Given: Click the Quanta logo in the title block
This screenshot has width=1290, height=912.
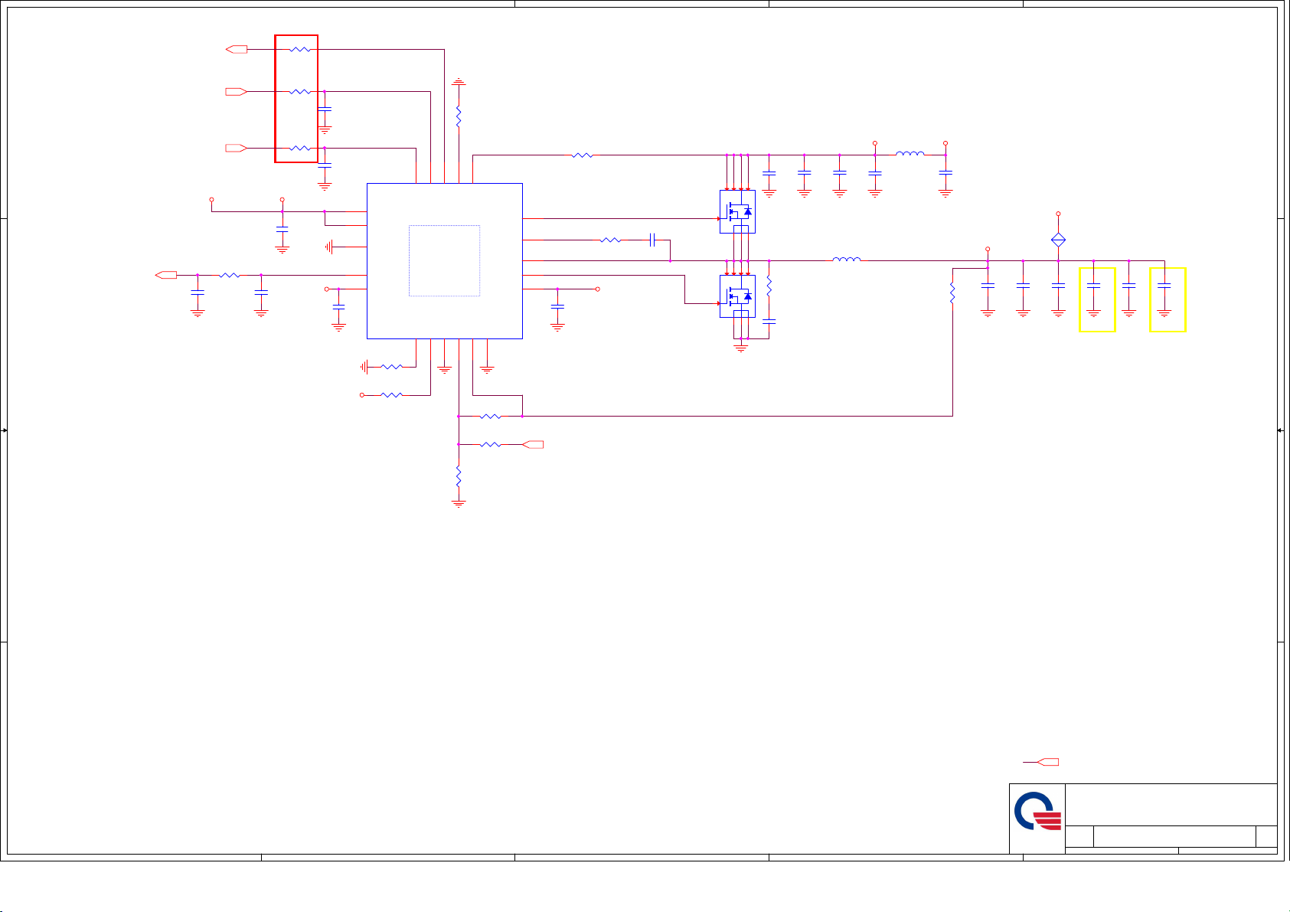Looking at the screenshot, I should click(x=1038, y=811).
